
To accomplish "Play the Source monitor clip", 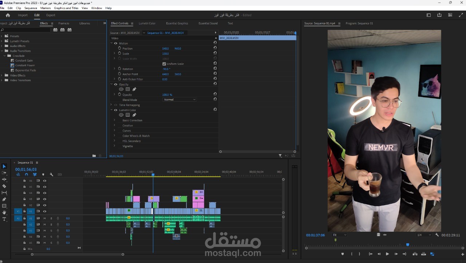I will (x=387, y=254).
